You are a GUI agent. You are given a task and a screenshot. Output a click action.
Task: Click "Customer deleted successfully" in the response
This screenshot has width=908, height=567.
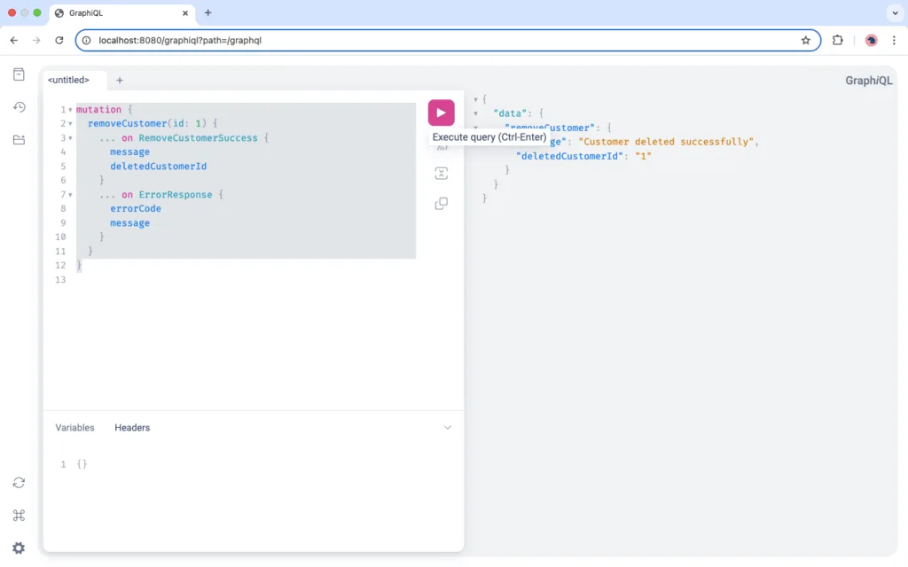click(666, 142)
